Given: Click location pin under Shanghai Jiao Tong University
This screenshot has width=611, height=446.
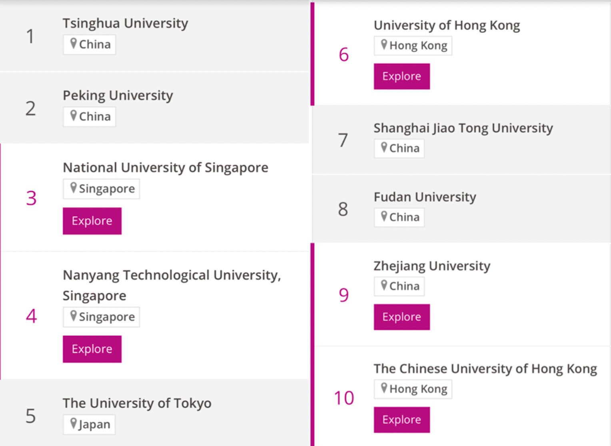Looking at the screenshot, I should 384,147.
